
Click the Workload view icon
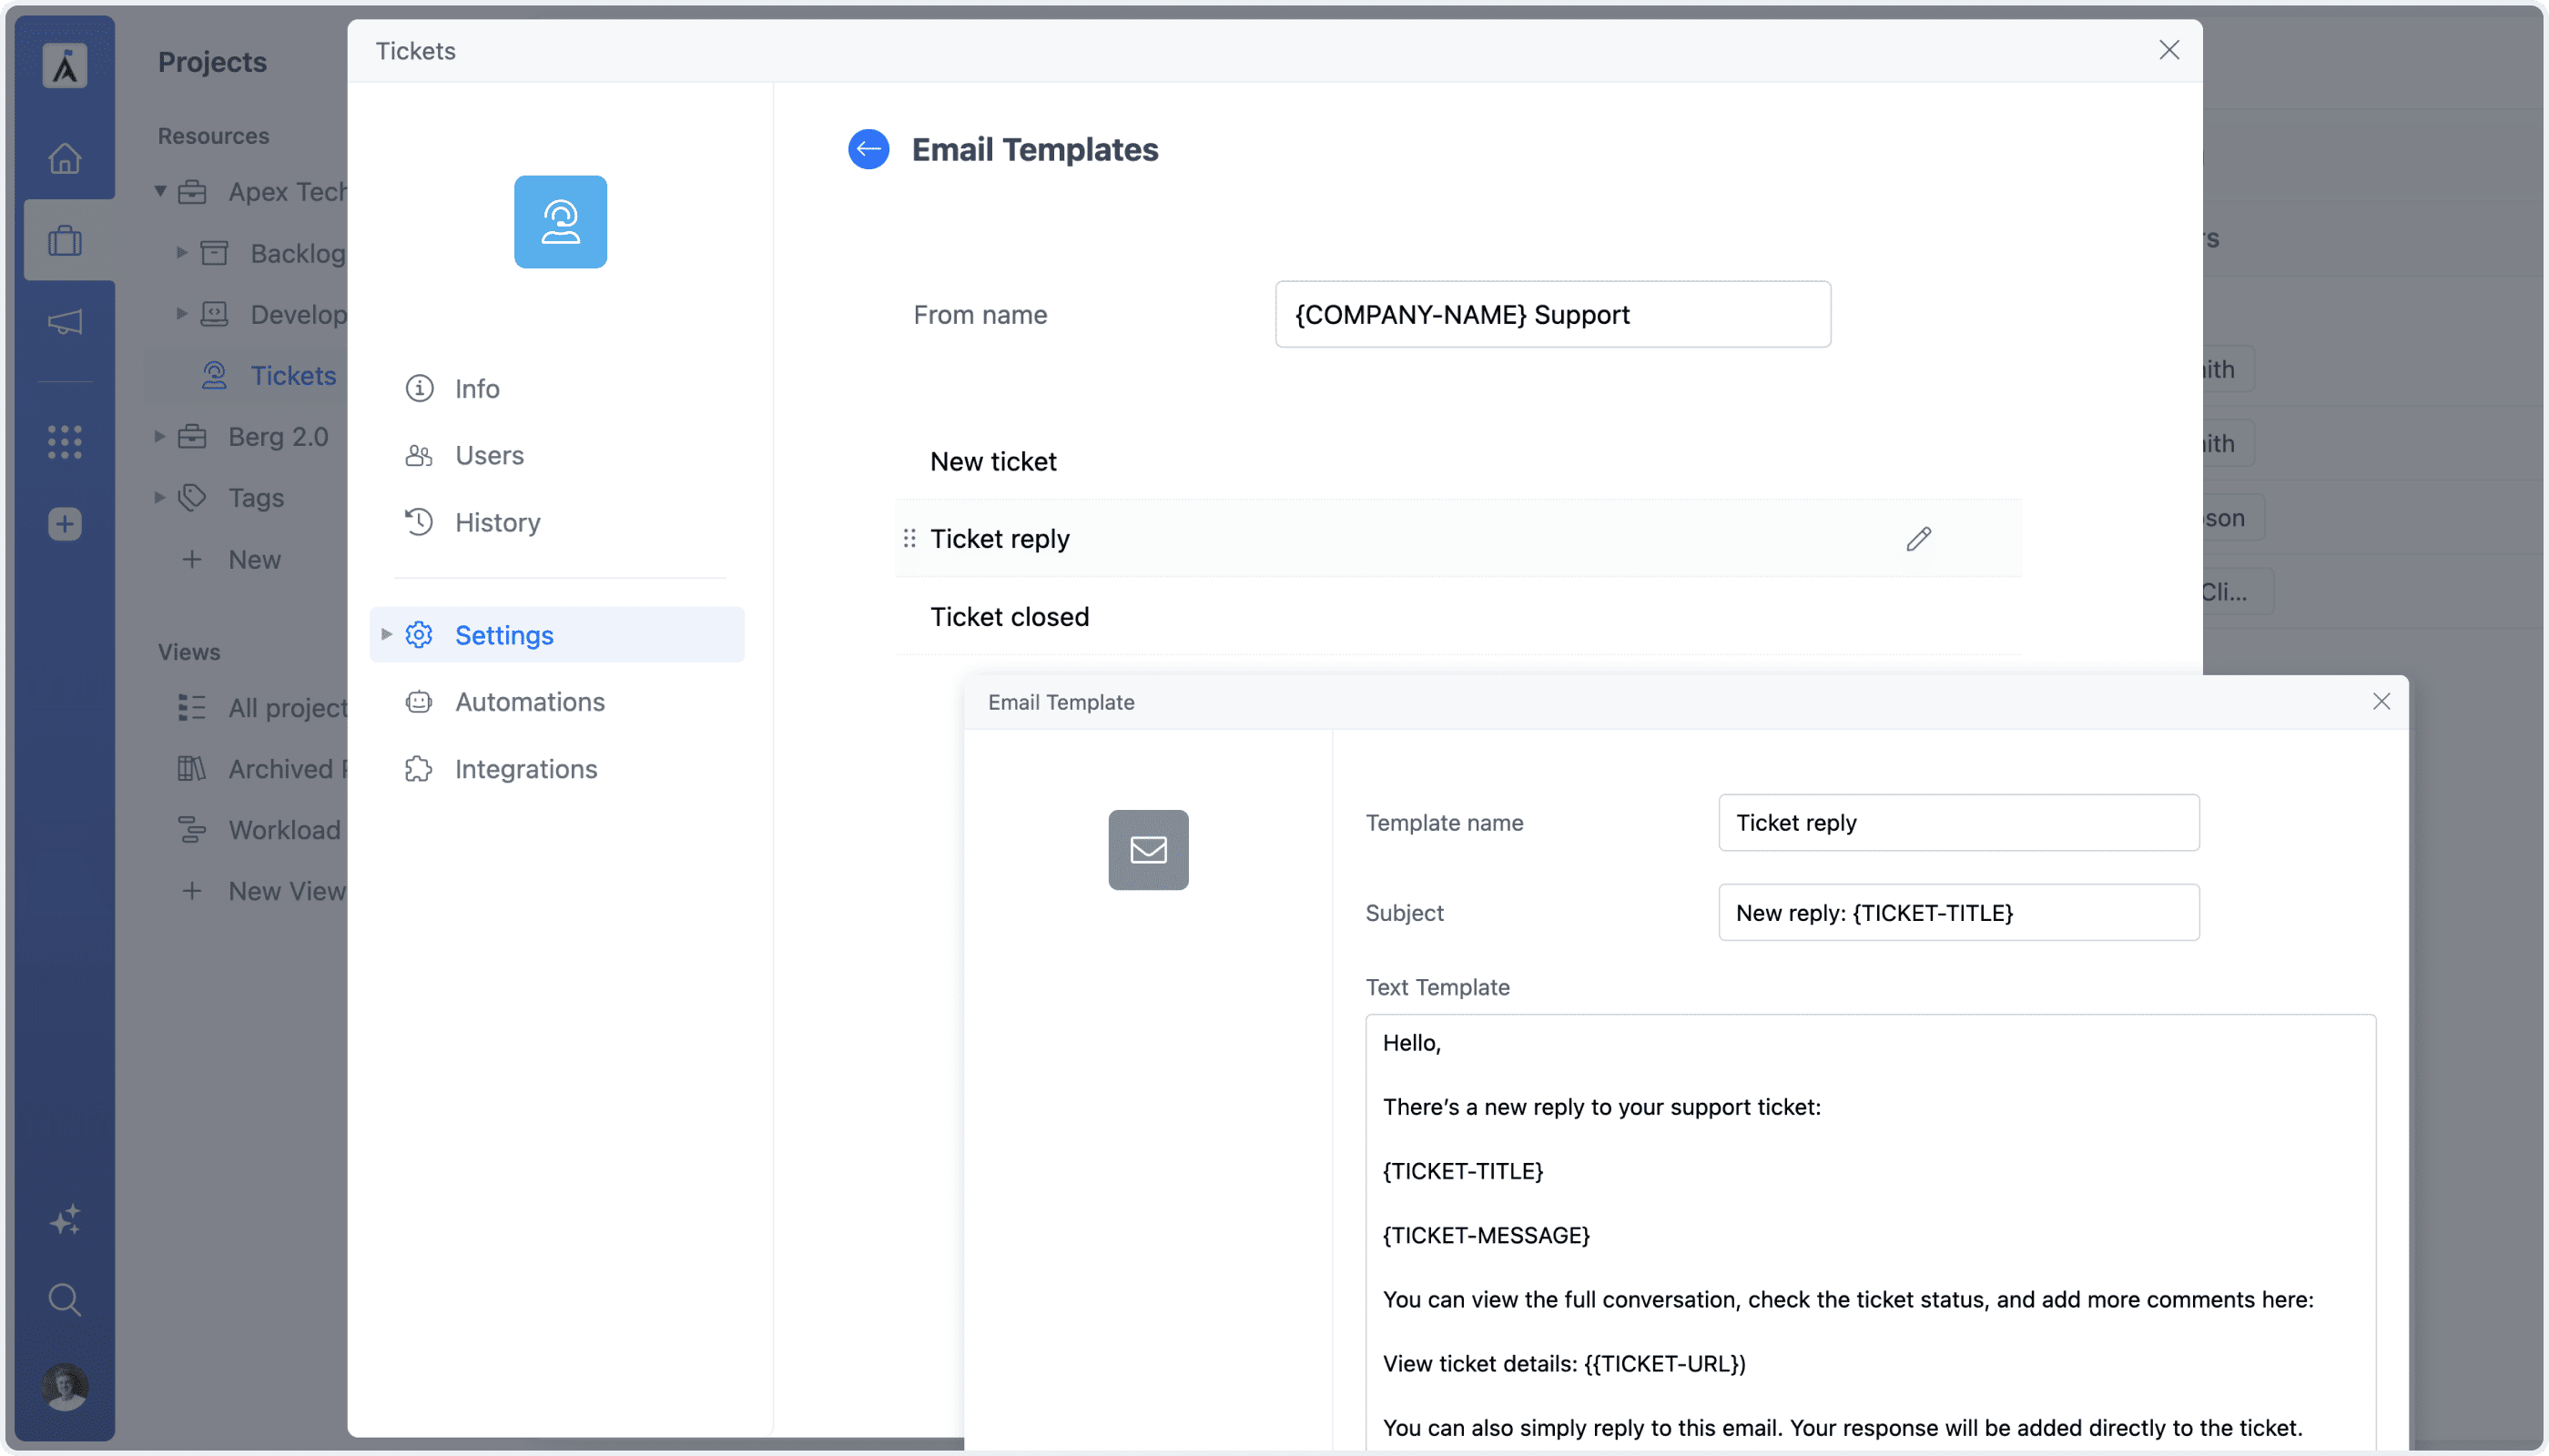tap(192, 829)
